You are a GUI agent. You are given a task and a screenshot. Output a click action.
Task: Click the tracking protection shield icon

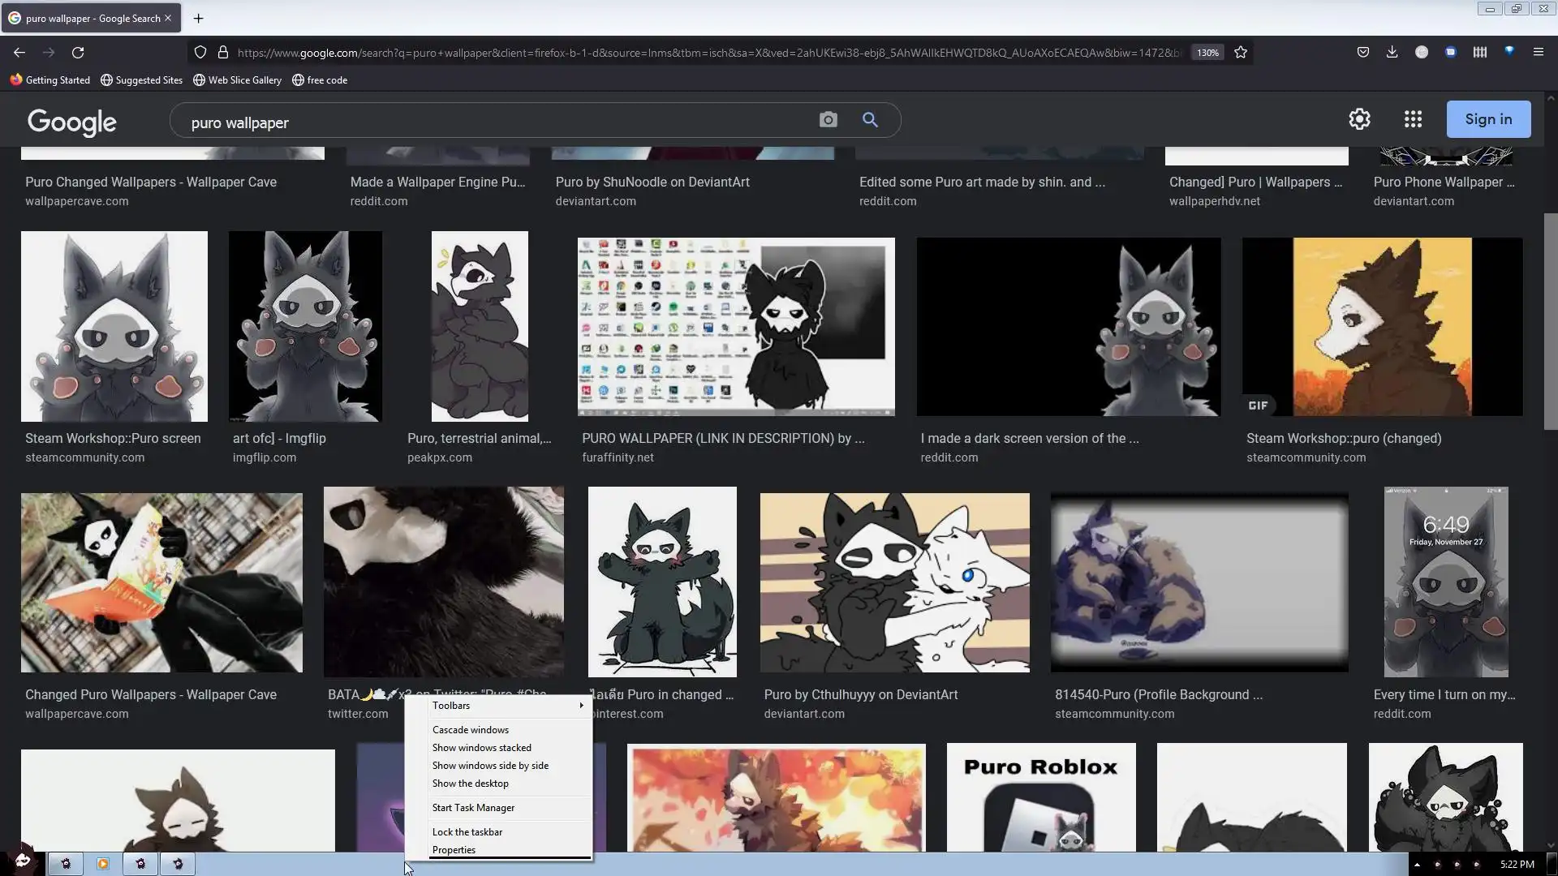200,53
